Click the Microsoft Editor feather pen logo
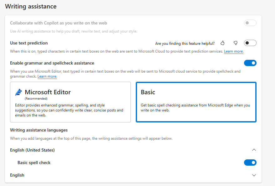Screen dimensions: 275x186 pyautogui.click(x=18, y=92)
